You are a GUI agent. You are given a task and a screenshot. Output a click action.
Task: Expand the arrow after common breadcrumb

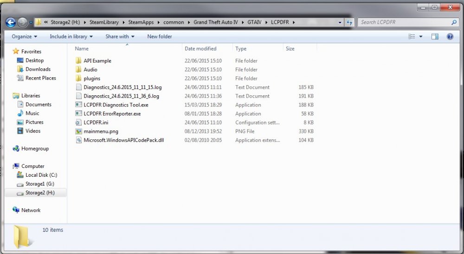189,22
